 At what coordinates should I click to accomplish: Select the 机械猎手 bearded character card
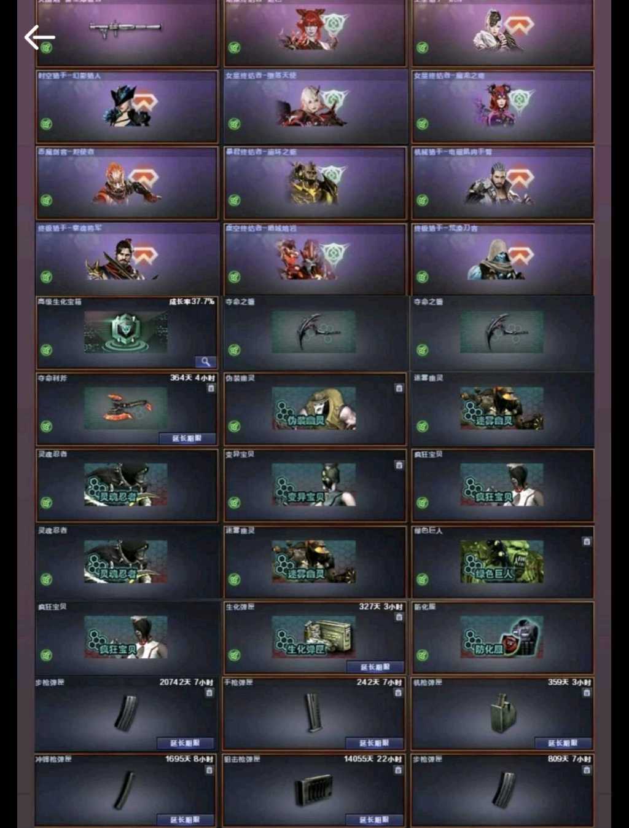click(x=502, y=183)
